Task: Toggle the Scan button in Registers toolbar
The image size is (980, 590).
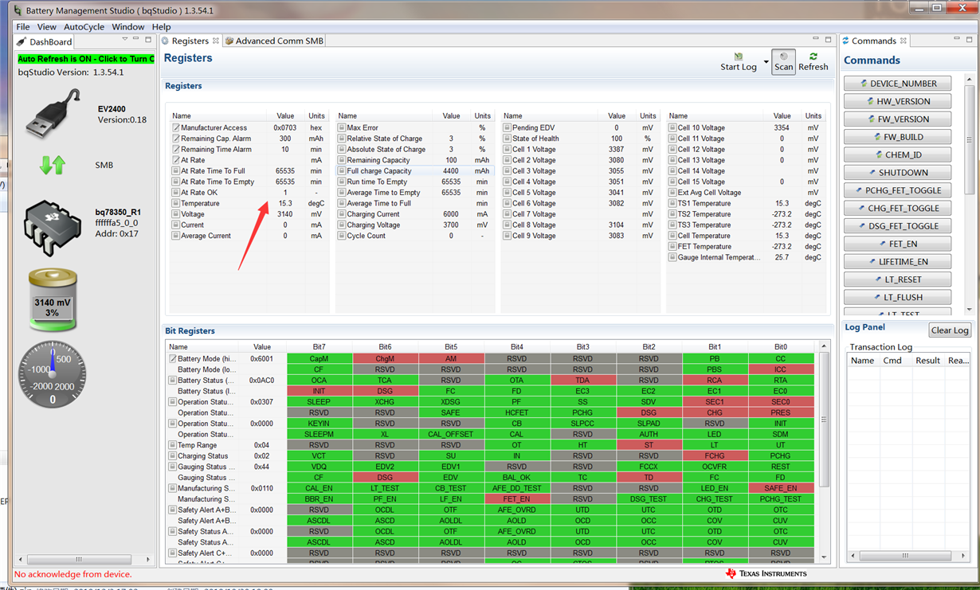Action: (x=783, y=62)
